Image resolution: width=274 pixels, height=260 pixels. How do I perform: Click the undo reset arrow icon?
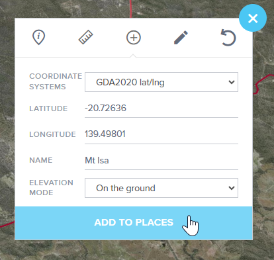pyautogui.click(x=228, y=38)
